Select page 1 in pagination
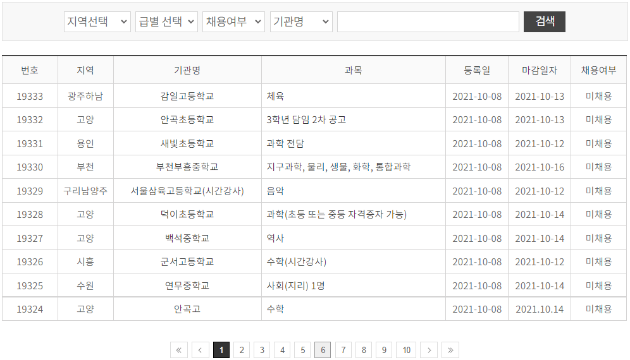The image size is (630, 360). (221, 350)
